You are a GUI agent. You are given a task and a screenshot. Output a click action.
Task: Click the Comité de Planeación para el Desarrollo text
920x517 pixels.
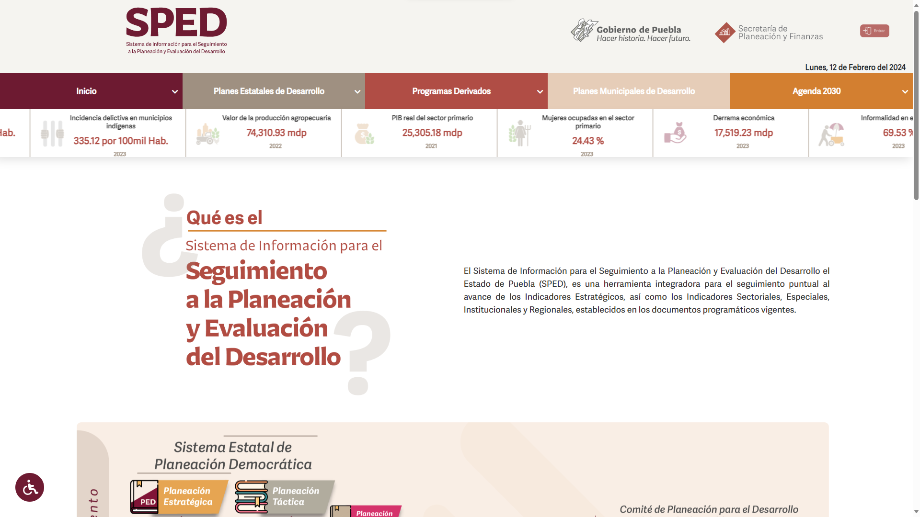point(709,509)
